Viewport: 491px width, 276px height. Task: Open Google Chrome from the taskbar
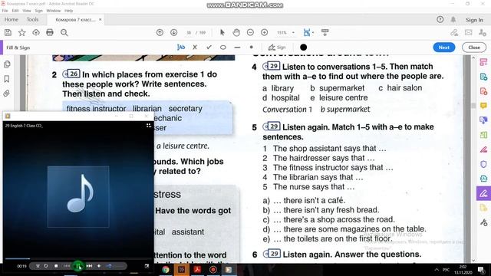click(x=166, y=269)
